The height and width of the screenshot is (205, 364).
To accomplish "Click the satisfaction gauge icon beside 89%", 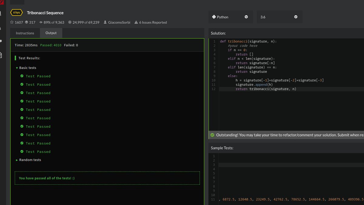I will point(41,22).
